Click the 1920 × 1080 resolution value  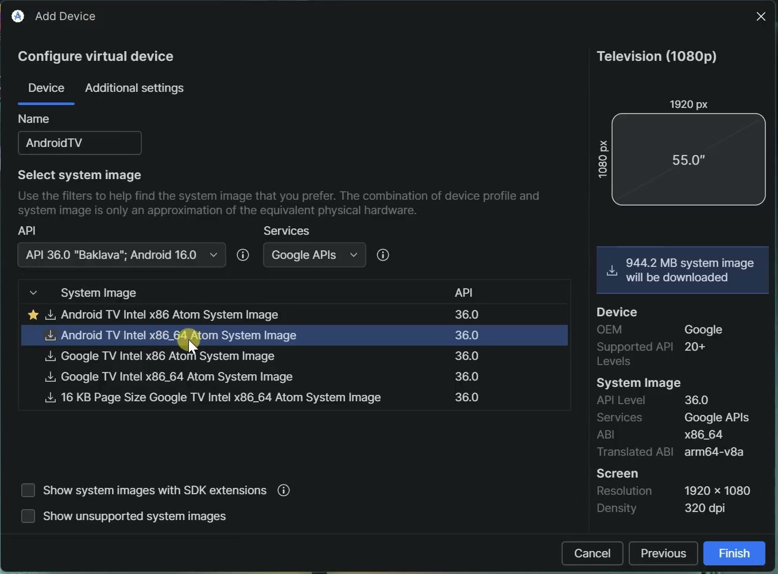click(x=718, y=491)
